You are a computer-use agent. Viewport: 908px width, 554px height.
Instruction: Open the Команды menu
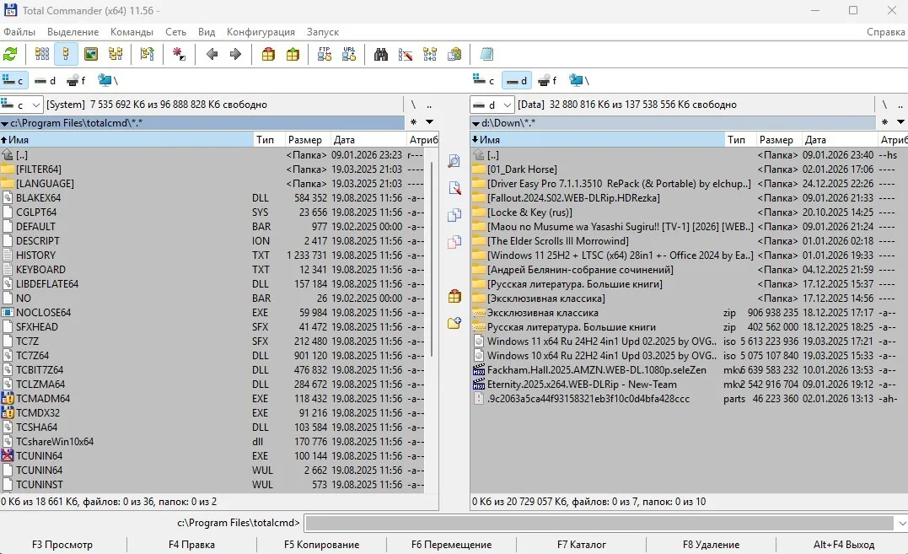pos(132,32)
